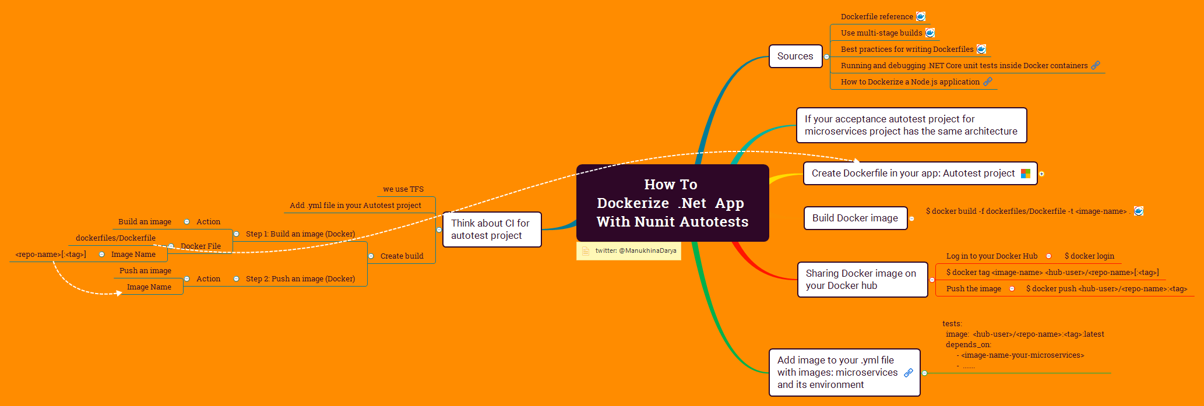Click Running and debugging .NET Core unit tests text

[x=964, y=66]
